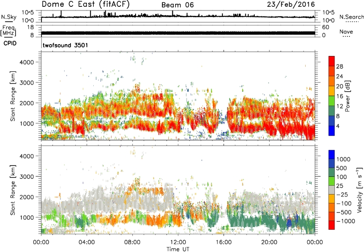The height and width of the screenshot is (252, 364).
Task: Click the Slant Range label of the velocity plot
Action: 13,190
